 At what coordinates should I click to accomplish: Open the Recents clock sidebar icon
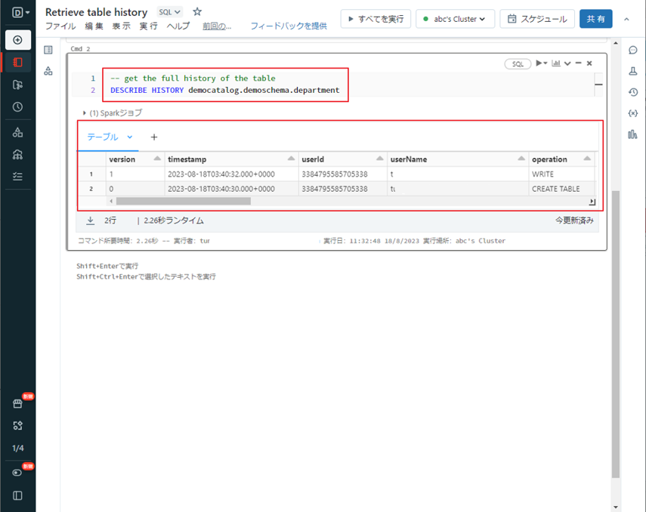[17, 107]
